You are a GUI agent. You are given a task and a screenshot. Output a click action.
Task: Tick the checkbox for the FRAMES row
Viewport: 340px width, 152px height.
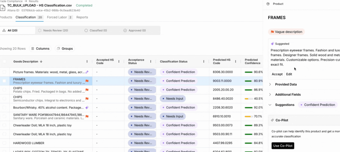point(5,81)
